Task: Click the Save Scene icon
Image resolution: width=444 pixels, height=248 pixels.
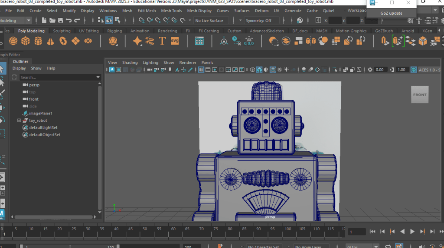Action: (x=60, y=20)
